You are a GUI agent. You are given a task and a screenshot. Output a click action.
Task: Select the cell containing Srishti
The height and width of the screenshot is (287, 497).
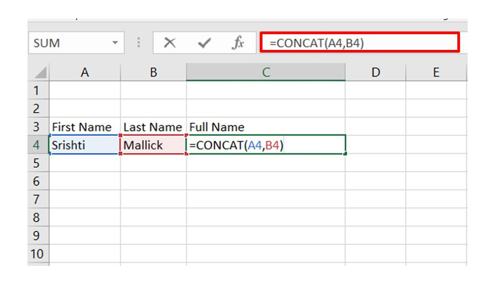84,145
